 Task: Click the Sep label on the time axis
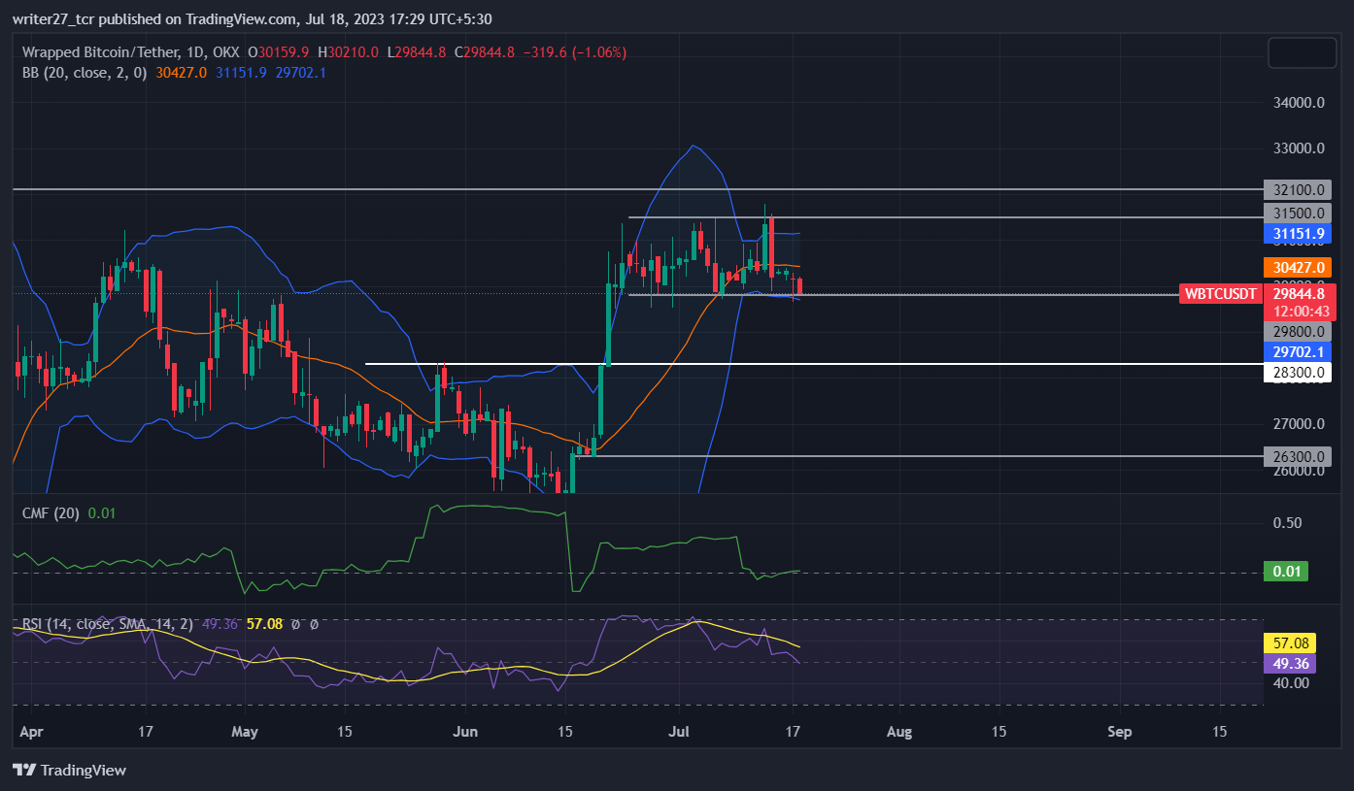tap(1120, 731)
